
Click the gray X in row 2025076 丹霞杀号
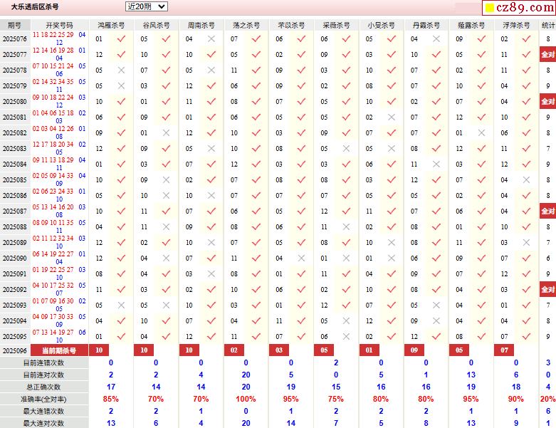pos(436,38)
